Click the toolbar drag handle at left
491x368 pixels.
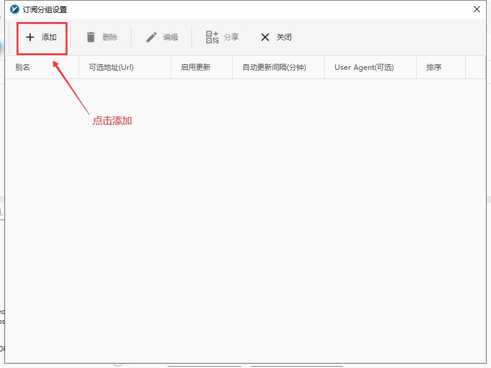tap(9, 37)
